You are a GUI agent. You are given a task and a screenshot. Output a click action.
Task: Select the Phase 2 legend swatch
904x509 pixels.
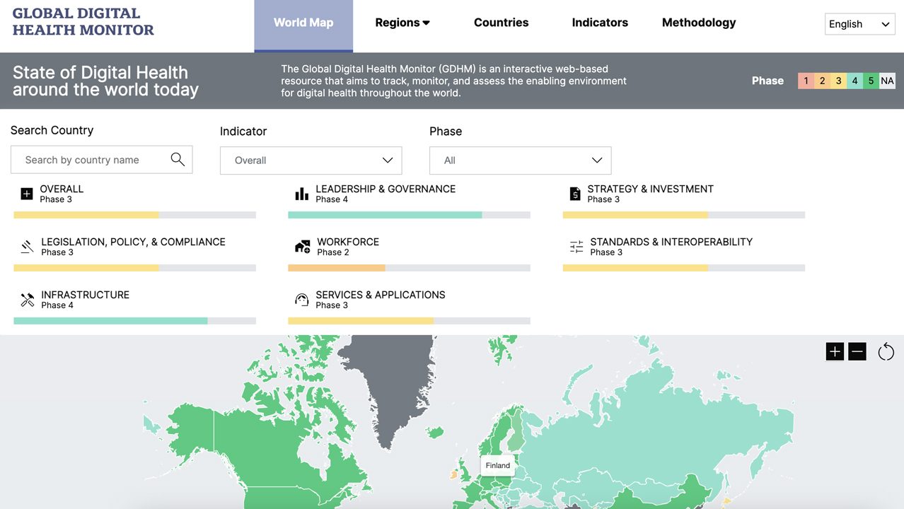(822, 81)
